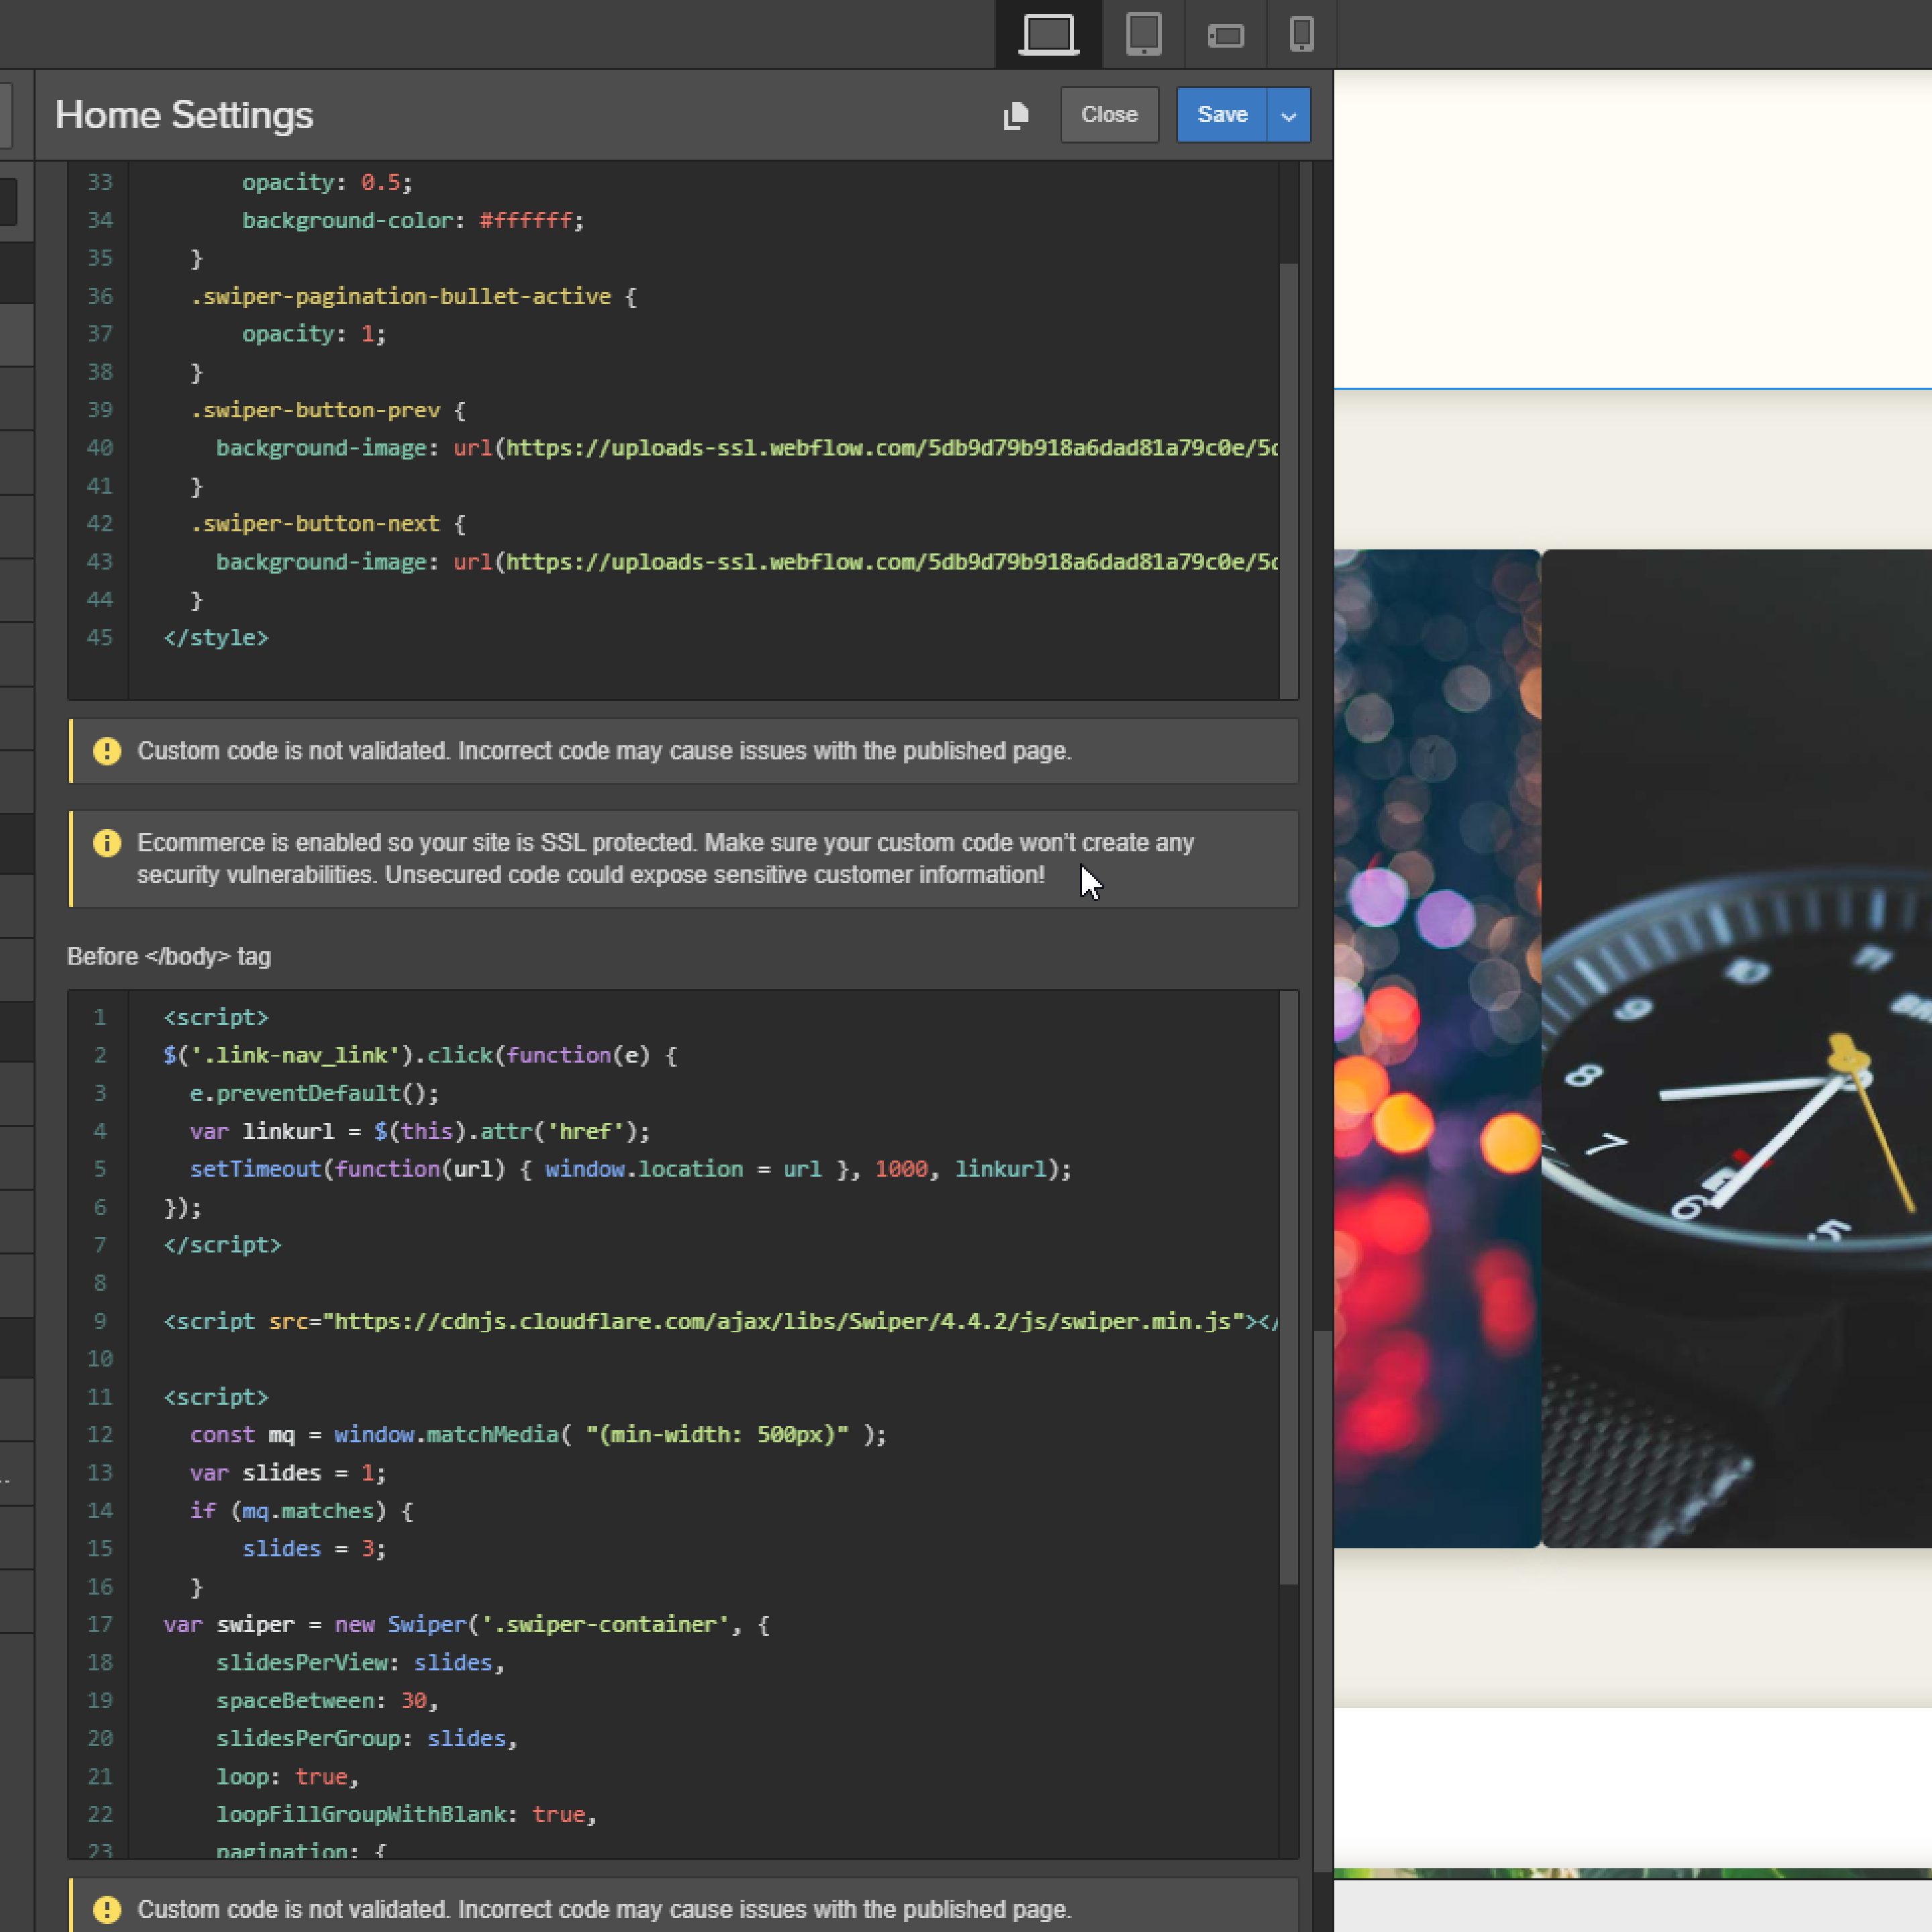Close the Home Settings panel

pos(1109,115)
